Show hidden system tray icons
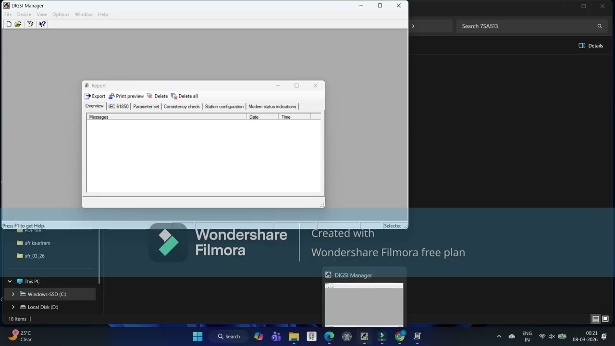The height and width of the screenshot is (346, 615). coord(499,336)
